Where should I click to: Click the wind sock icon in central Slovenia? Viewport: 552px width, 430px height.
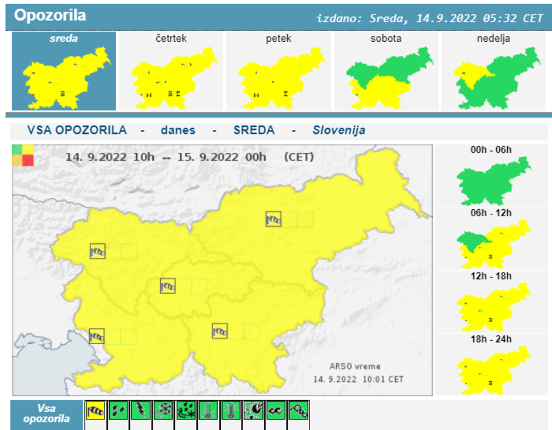pyautogui.click(x=168, y=286)
